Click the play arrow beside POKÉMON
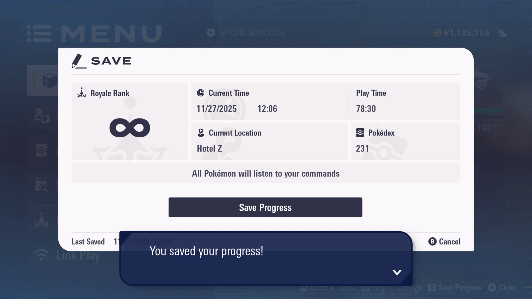This screenshot has width=532, height=299. point(211,33)
